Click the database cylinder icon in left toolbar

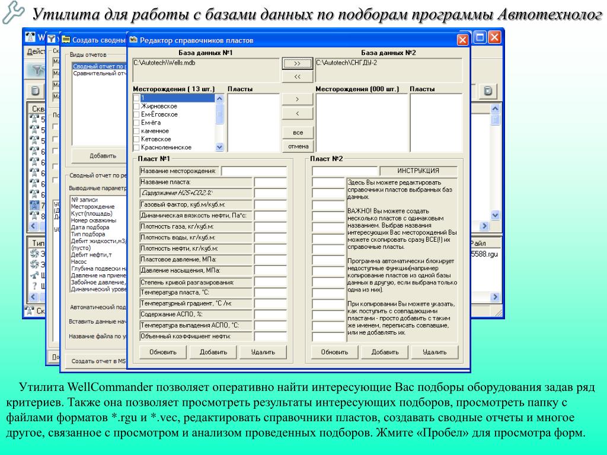[35, 91]
